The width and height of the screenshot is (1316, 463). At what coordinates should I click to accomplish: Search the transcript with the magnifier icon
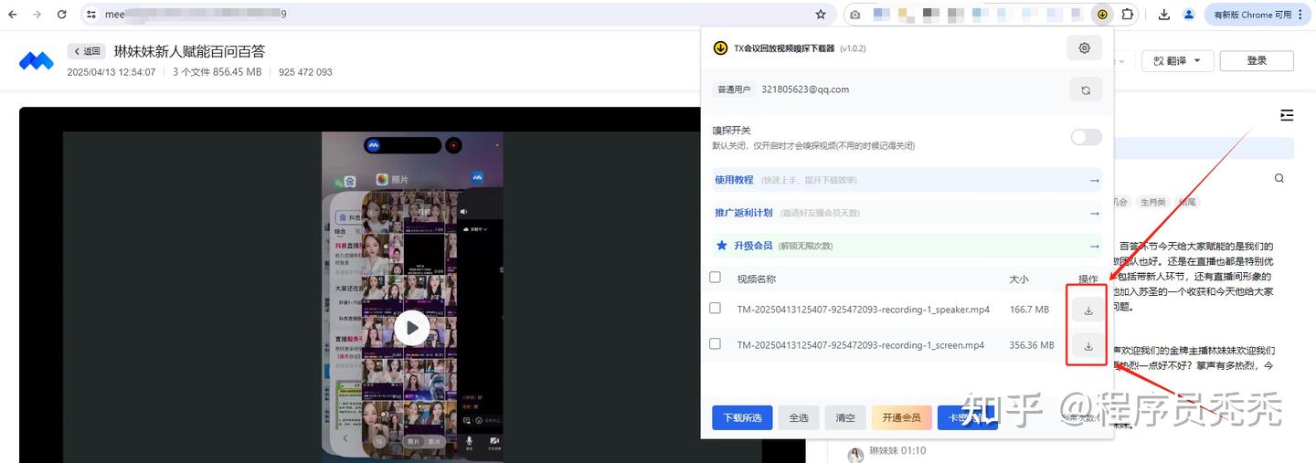(1279, 178)
